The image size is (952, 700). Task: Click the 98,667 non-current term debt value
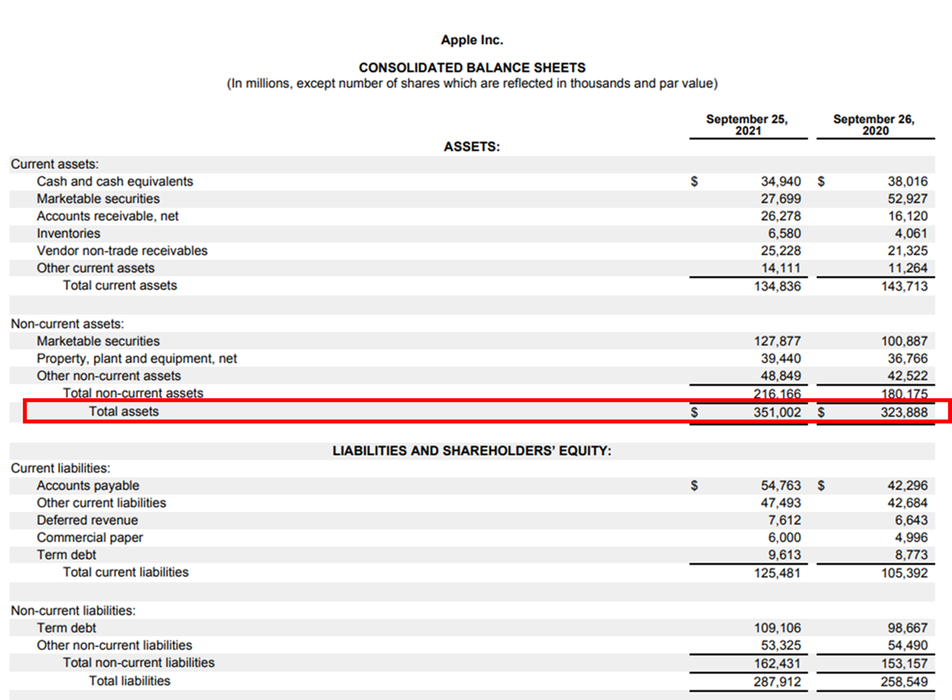[908, 628]
